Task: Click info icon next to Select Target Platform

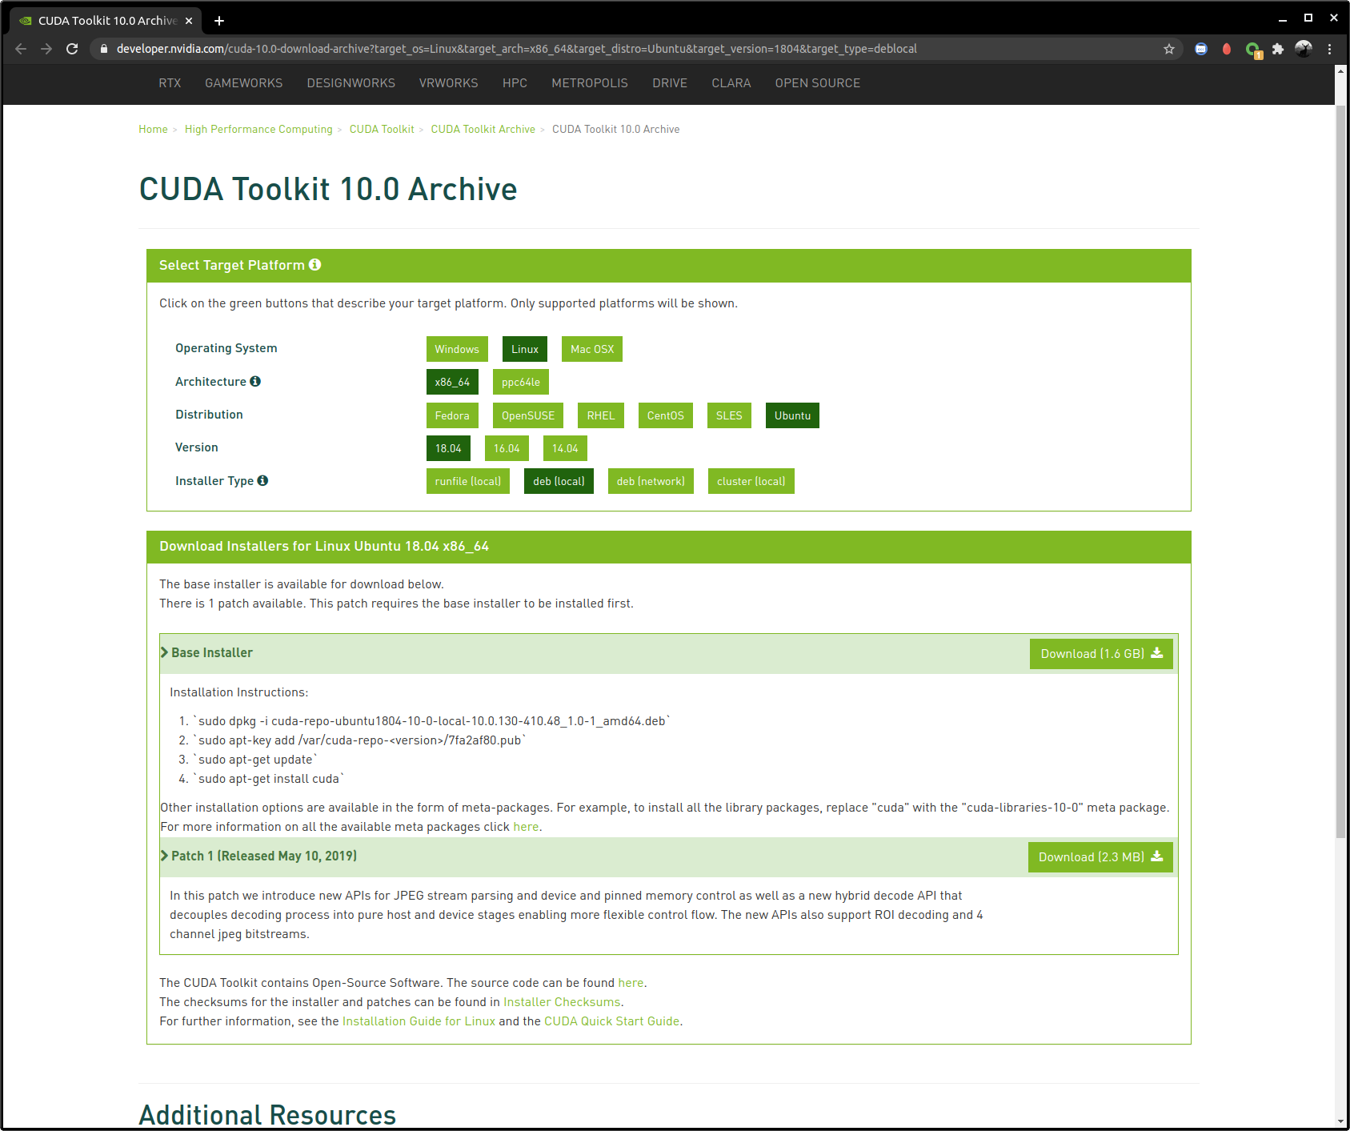Action: click(x=314, y=265)
